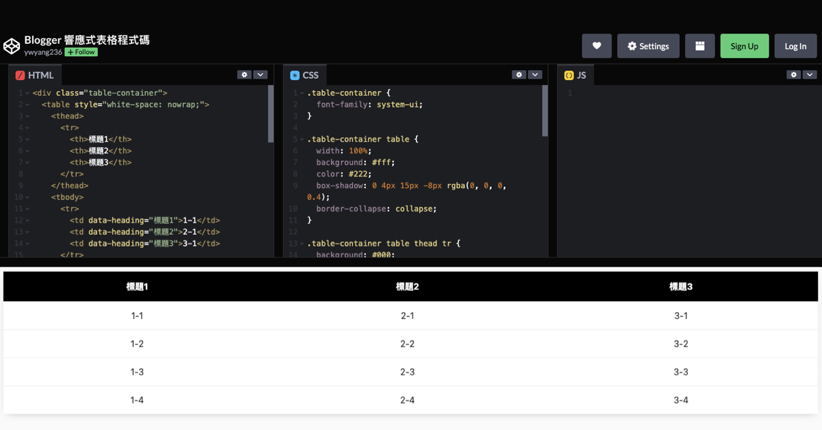The height and width of the screenshot is (430, 822).
Task: Follow user ywyang236
Action: click(x=81, y=52)
